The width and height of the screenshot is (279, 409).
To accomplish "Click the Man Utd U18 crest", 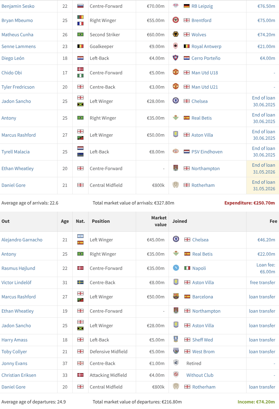I will click(x=175, y=73).
